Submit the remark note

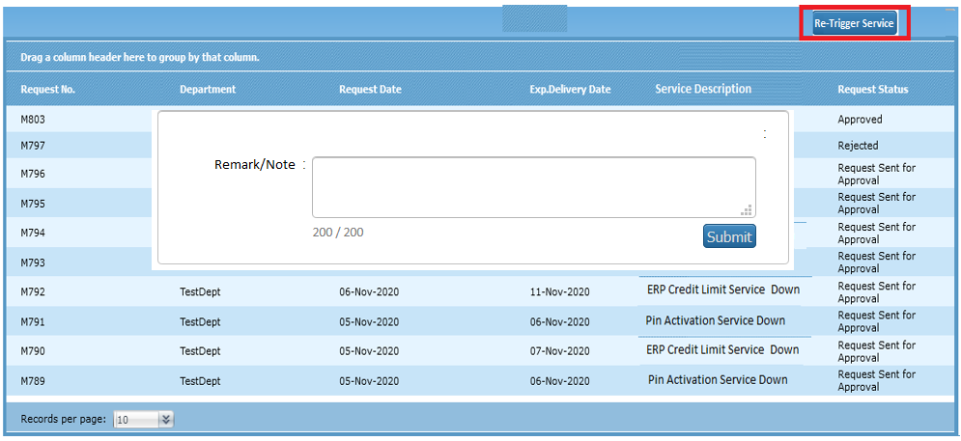tap(729, 236)
